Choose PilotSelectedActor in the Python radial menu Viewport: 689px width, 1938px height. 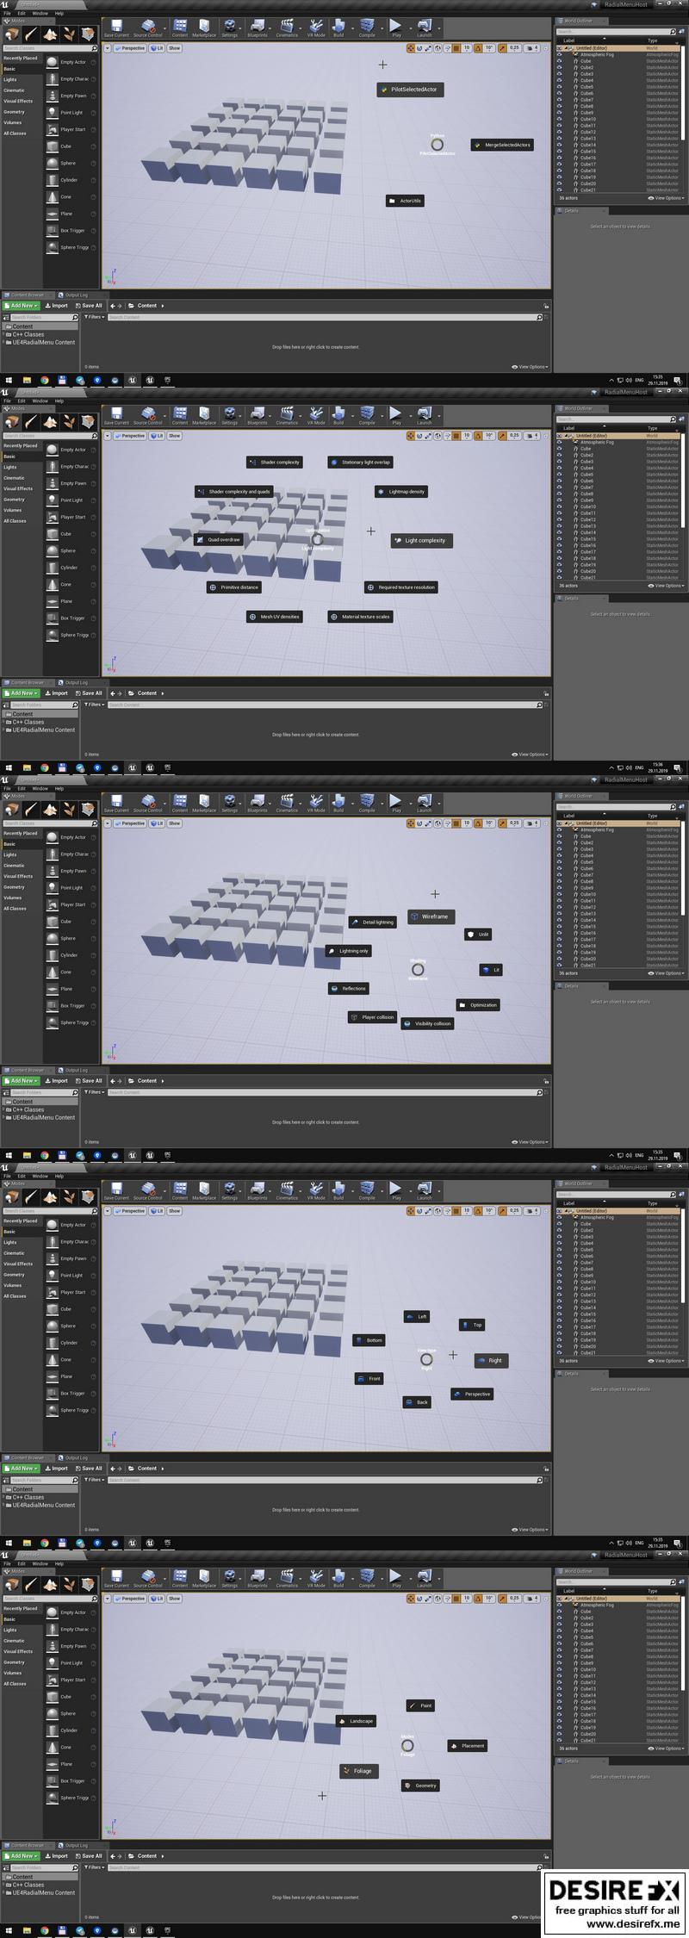coord(408,90)
